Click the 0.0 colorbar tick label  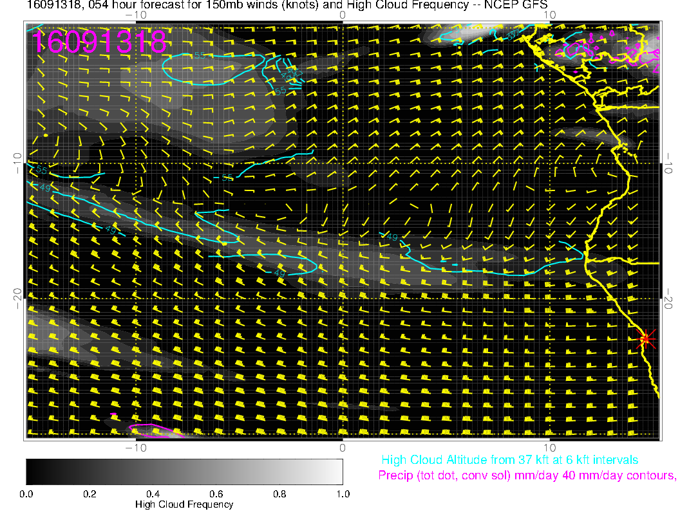(x=26, y=494)
